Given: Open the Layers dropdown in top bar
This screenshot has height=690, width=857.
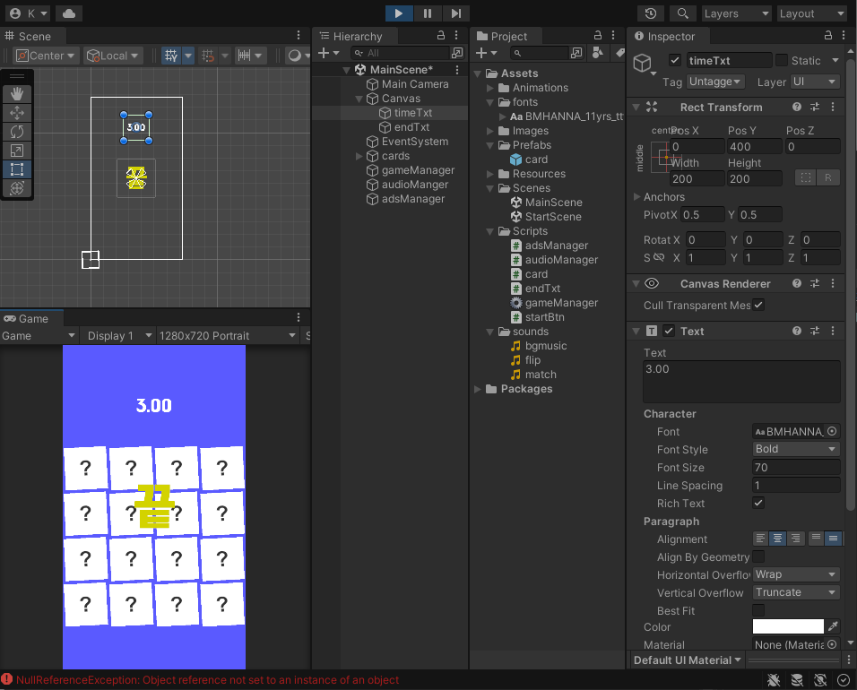Looking at the screenshot, I should [736, 13].
